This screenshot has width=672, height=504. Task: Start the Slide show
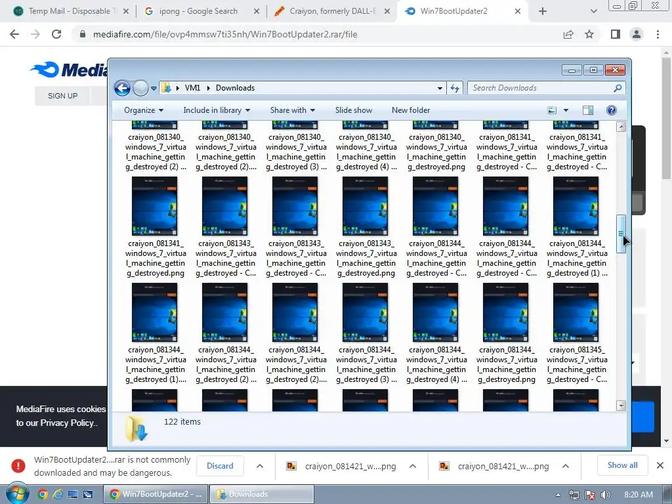coord(354,110)
